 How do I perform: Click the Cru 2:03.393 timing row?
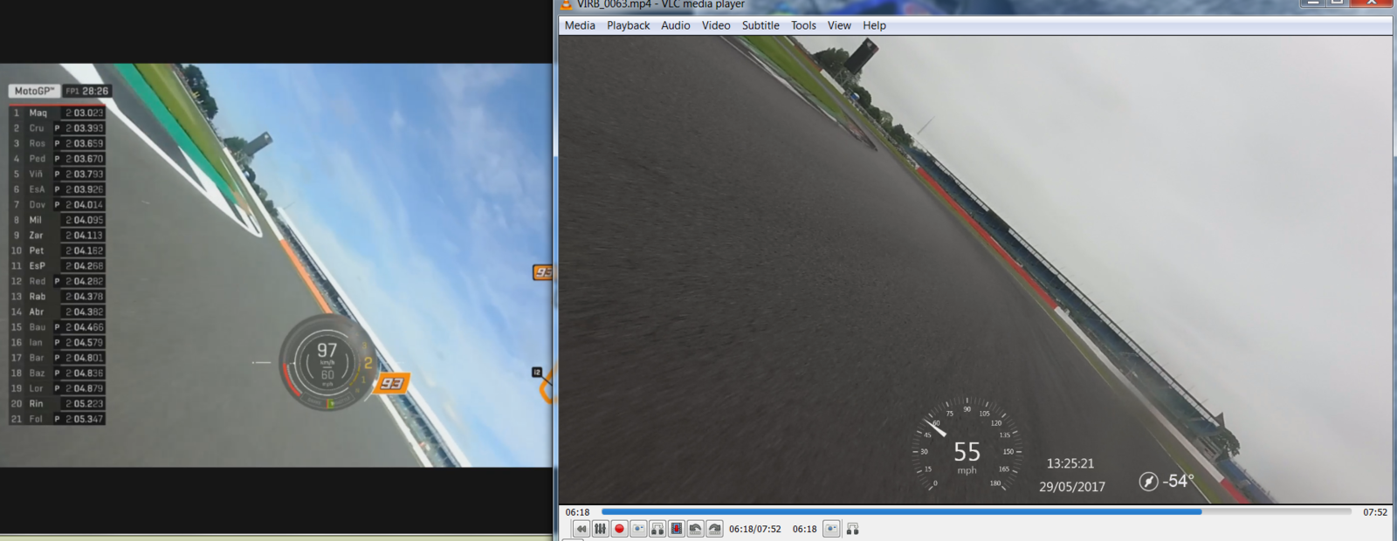coord(58,128)
